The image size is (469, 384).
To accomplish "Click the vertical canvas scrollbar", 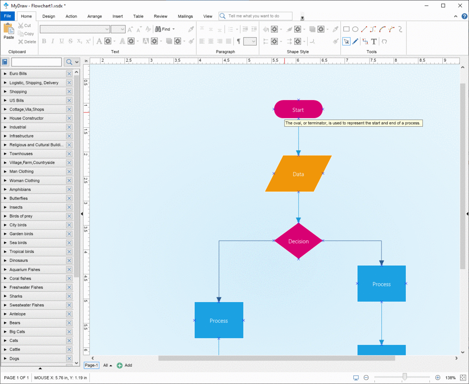I will (463, 176).
